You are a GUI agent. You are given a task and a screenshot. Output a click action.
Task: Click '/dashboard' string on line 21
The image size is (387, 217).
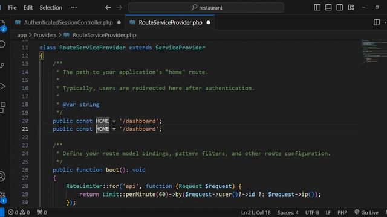pos(139,129)
